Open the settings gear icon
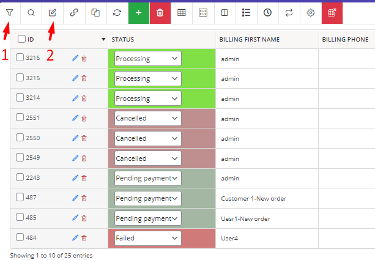This screenshot has height=260, width=375. [x=311, y=12]
